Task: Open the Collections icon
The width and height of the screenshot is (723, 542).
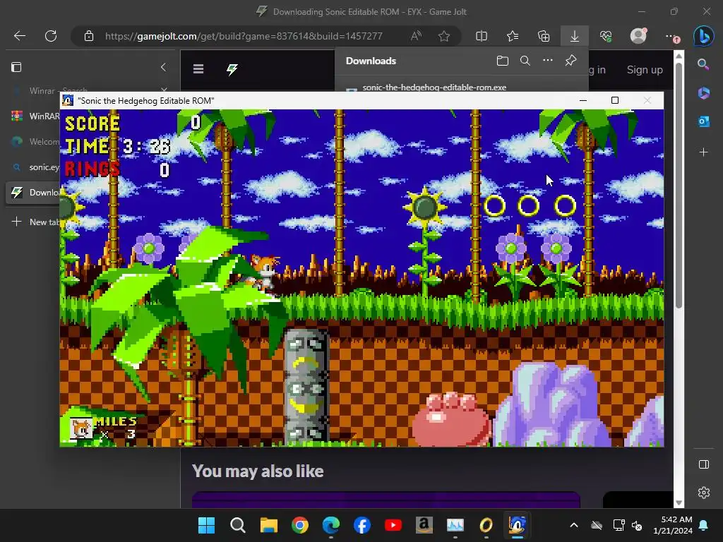Action: pyautogui.click(x=544, y=36)
